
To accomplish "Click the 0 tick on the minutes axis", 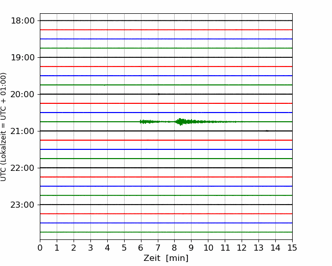I will pos(40,248).
